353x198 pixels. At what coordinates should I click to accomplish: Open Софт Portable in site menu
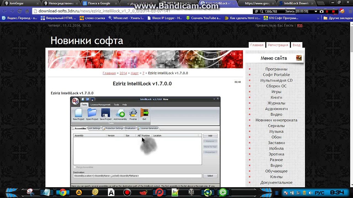point(276,75)
